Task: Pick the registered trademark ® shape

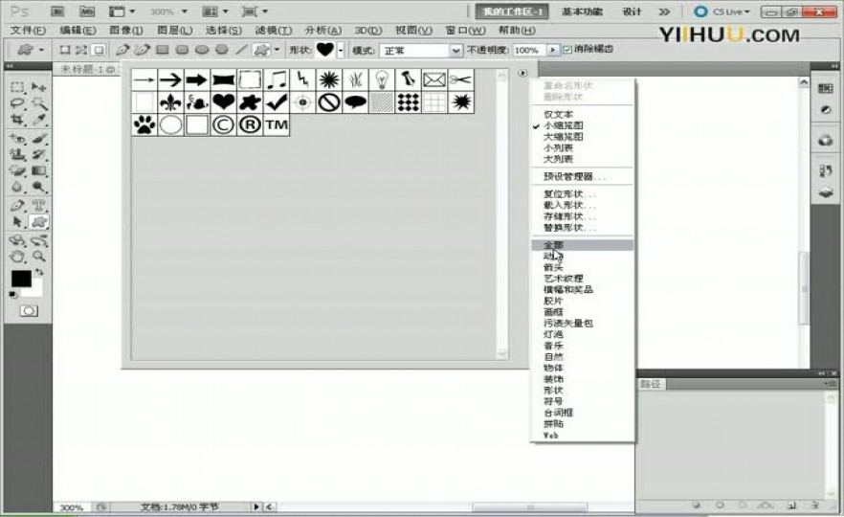Action: point(250,124)
